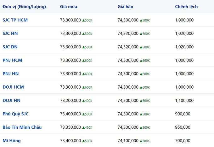Select DOJI HN buy price 73,200,000

pos(70,101)
